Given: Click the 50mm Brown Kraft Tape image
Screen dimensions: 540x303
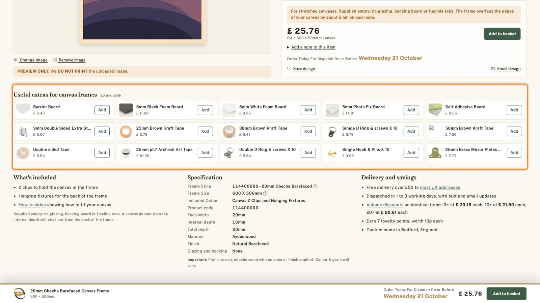Looking at the screenshot, I should point(435,131).
